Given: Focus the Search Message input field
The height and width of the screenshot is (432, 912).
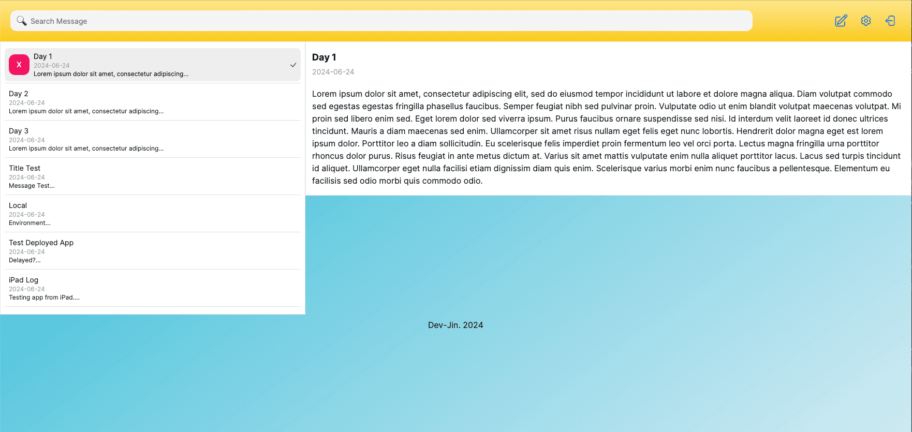Looking at the screenshot, I should [x=381, y=21].
